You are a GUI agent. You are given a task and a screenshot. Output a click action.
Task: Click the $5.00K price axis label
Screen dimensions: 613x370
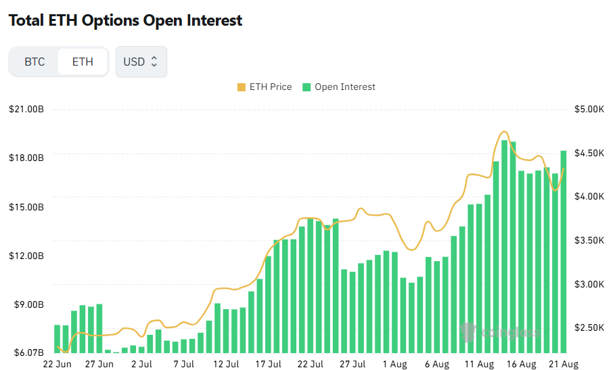589,109
